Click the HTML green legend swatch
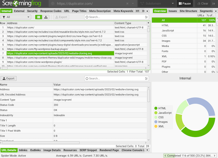Viewport: 218px width, 158px height. 156,108
